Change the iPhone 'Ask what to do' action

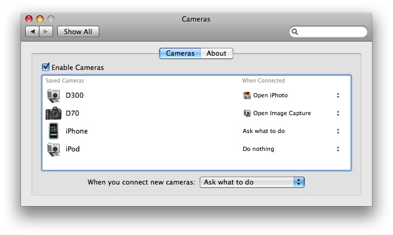coord(292,131)
